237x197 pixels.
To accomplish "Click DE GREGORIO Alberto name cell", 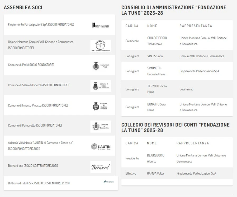I will (155, 158).
